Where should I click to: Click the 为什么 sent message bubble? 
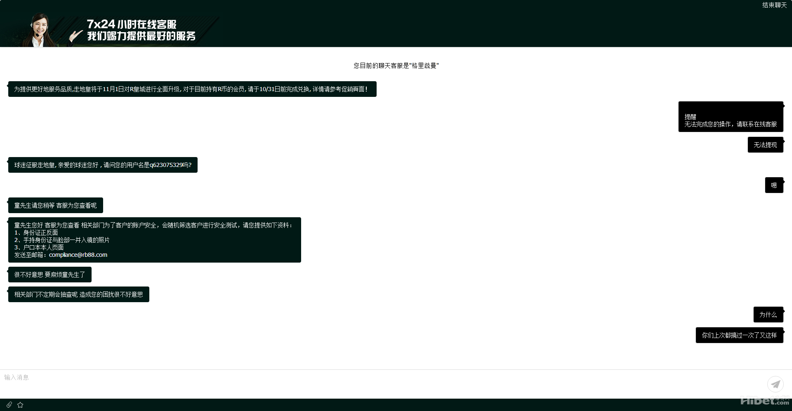point(768,315)
